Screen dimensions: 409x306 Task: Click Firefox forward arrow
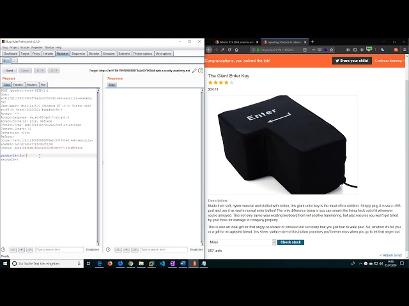click(216, 50)
